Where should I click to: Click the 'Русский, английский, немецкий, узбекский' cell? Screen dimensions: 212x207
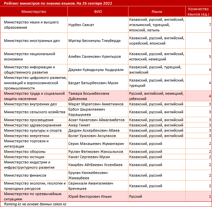(x=157, y=96)
